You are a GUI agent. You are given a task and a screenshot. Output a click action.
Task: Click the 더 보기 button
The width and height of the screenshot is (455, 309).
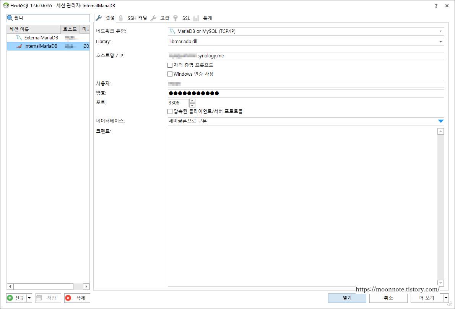click(x=427, y=298)
